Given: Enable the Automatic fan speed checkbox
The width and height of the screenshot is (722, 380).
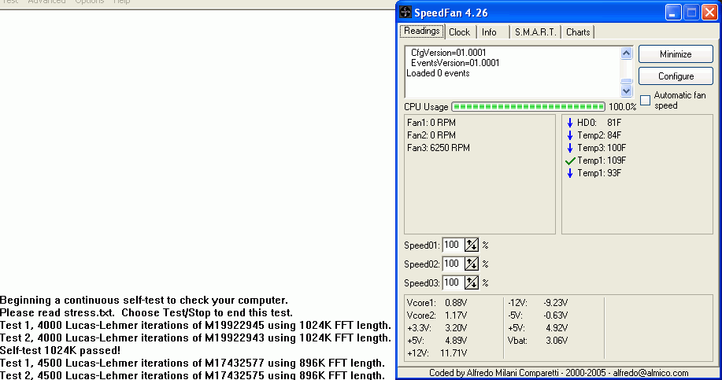Looking at the screenshot, I should click(645, 100).
